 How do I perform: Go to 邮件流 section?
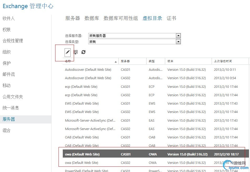coord(9,74)
